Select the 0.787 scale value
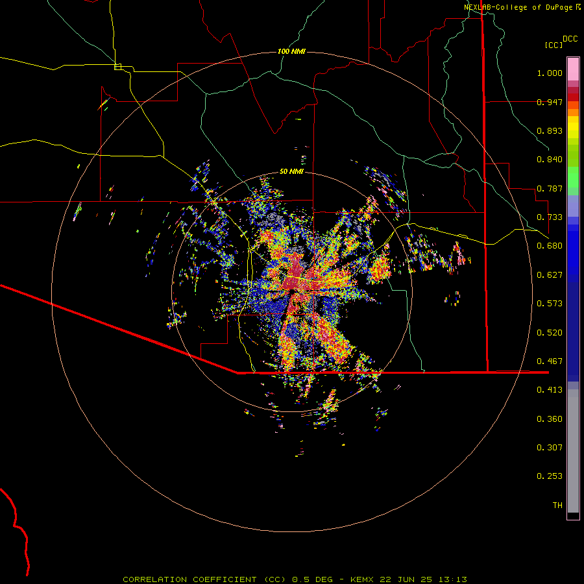This screenshot has width=584, height=584. coord(550,188)
